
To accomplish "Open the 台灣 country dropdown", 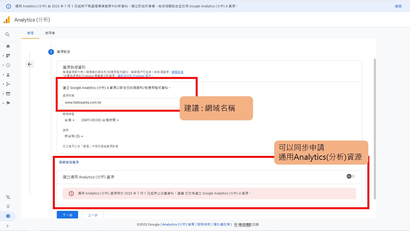I will click(70, 120).
